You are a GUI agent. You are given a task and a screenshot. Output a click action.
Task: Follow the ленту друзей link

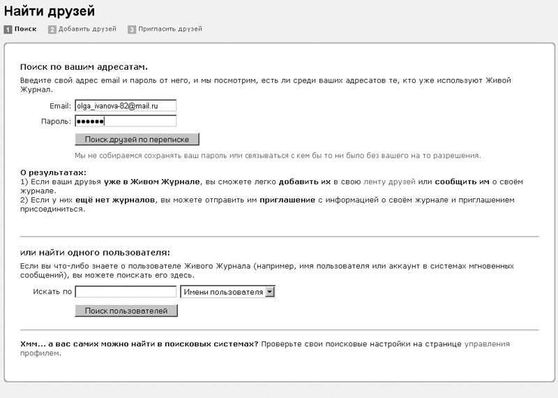coord(389,182)
